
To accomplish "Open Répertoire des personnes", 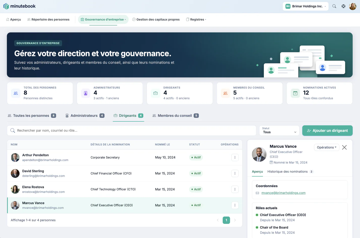I will click(x=48, y=19).
